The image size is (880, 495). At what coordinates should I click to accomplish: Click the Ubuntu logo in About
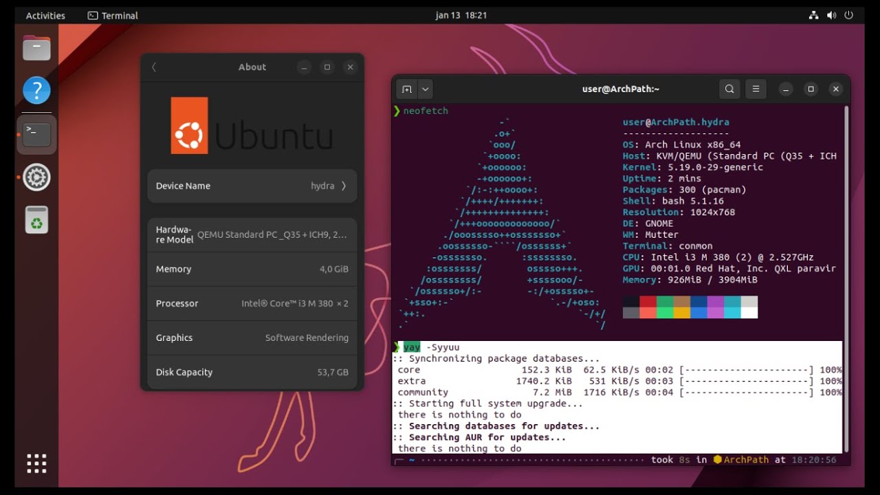click(252, 125)
